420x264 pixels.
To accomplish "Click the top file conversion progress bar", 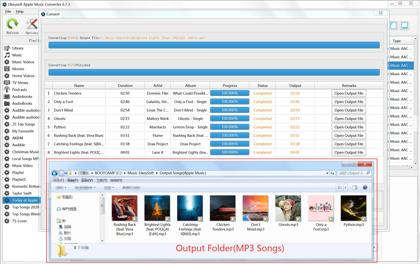I will coord(214,45).
